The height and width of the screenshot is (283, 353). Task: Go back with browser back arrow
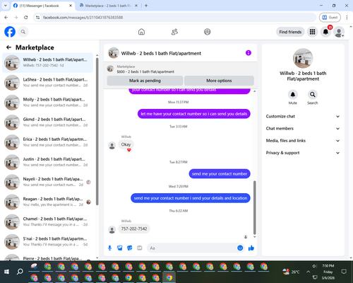6,17
